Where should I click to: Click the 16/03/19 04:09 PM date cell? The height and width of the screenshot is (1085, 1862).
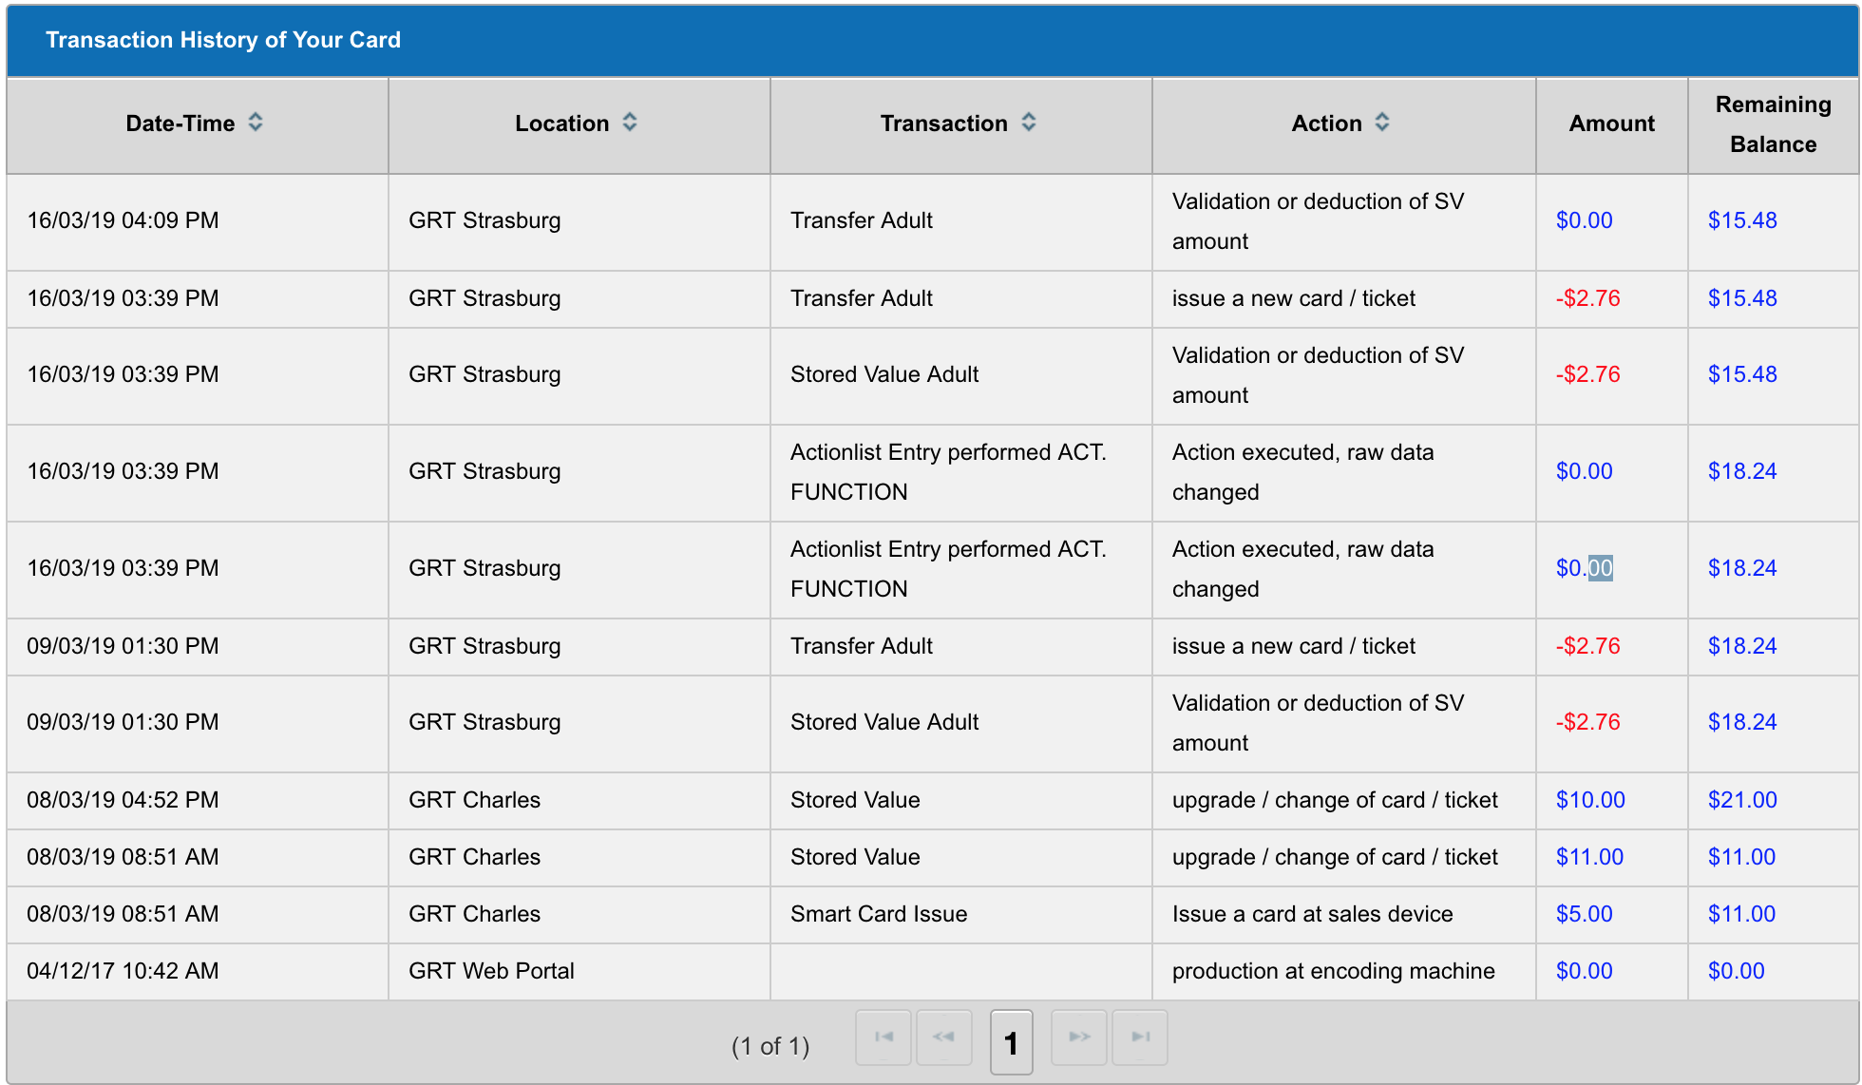coord(123,220)
